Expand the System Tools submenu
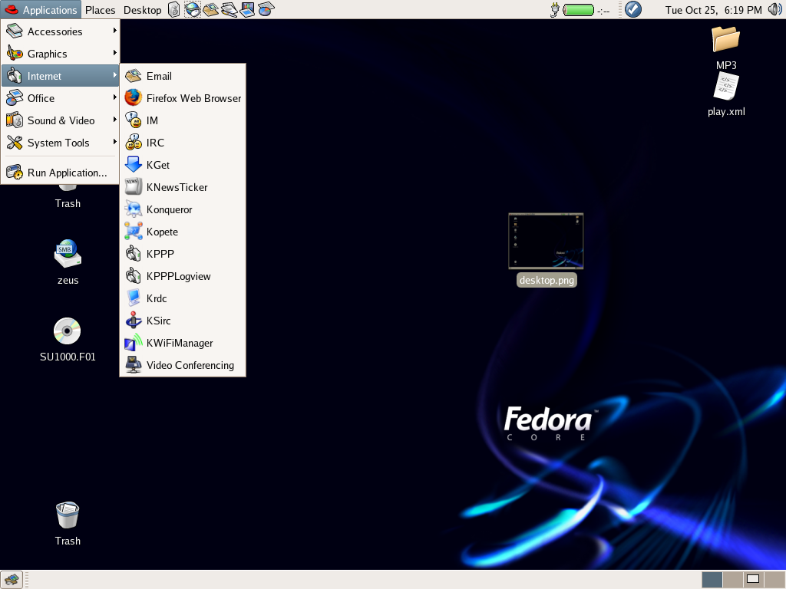 tap(58, 143)
